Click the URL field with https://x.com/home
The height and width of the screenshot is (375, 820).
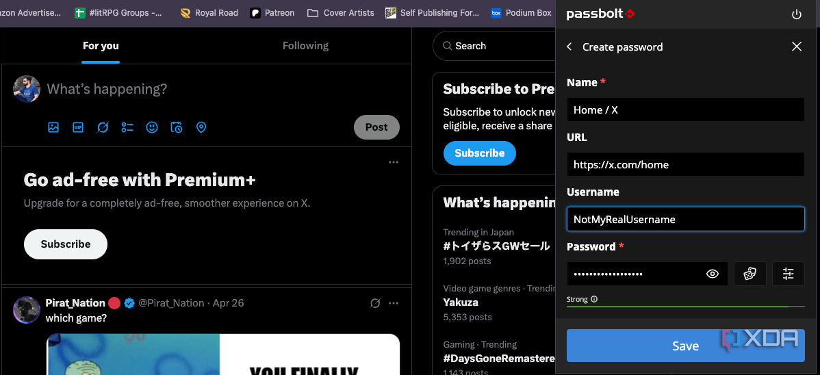(x=686, y=165)
